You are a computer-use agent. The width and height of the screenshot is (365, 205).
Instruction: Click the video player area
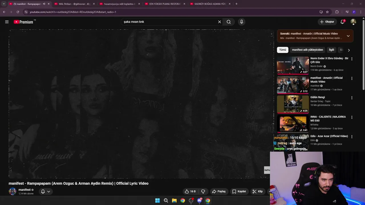141,104
